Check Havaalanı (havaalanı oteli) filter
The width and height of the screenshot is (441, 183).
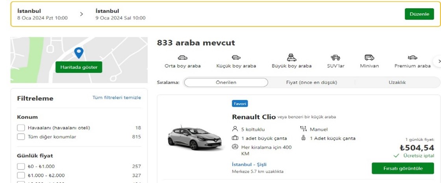tap(21, 128)
